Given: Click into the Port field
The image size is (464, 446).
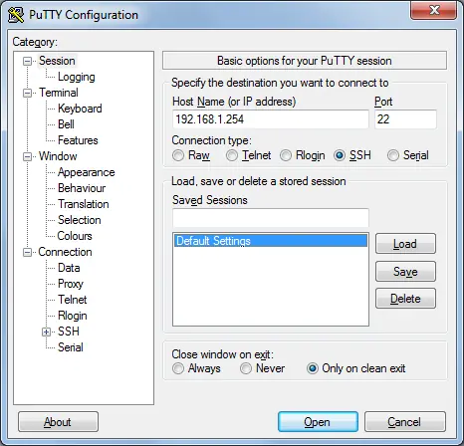Looking at the screenshot, I should [405, 119].
